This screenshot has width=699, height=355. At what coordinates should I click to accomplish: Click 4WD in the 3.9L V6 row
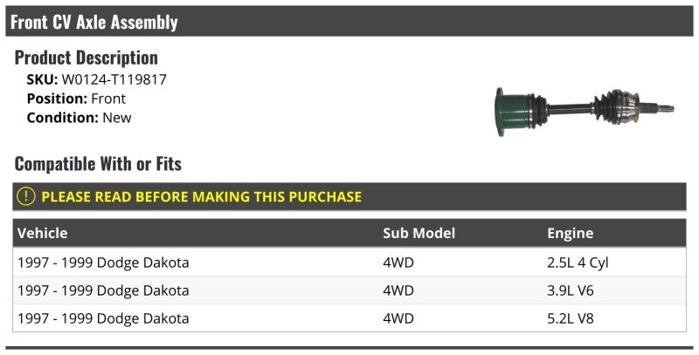399,290
